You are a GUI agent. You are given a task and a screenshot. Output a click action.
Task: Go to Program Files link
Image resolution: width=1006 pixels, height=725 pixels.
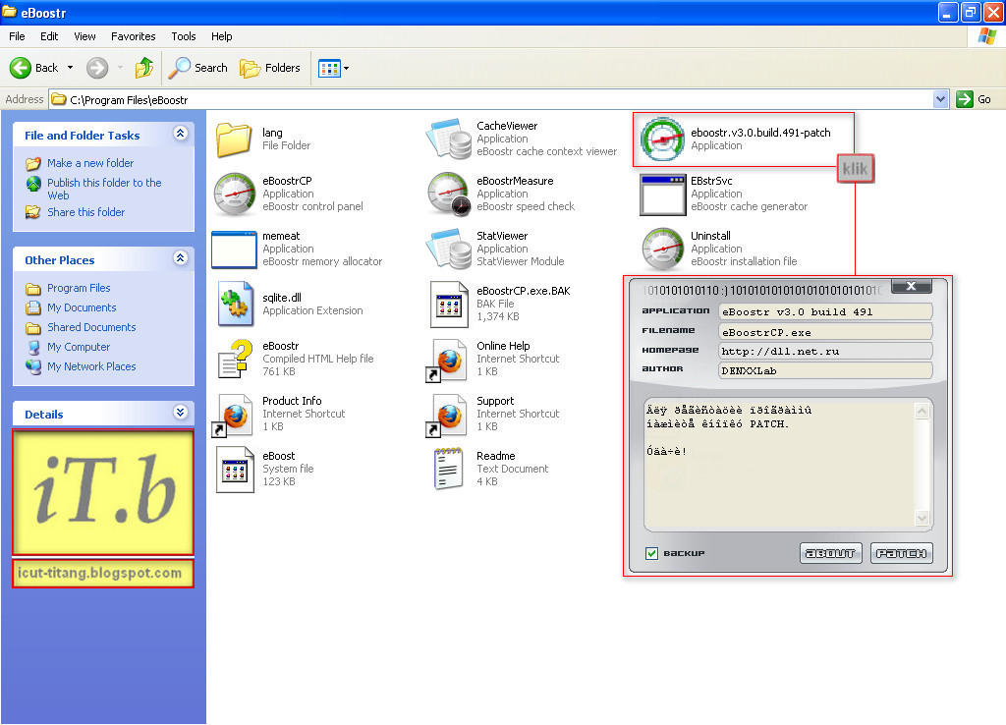79,288
